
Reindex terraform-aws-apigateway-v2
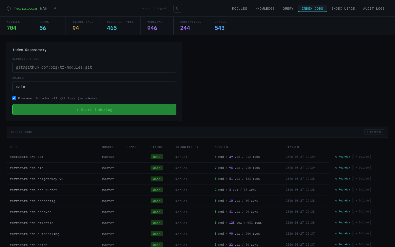pyautogui.click(x=343, y=179)
